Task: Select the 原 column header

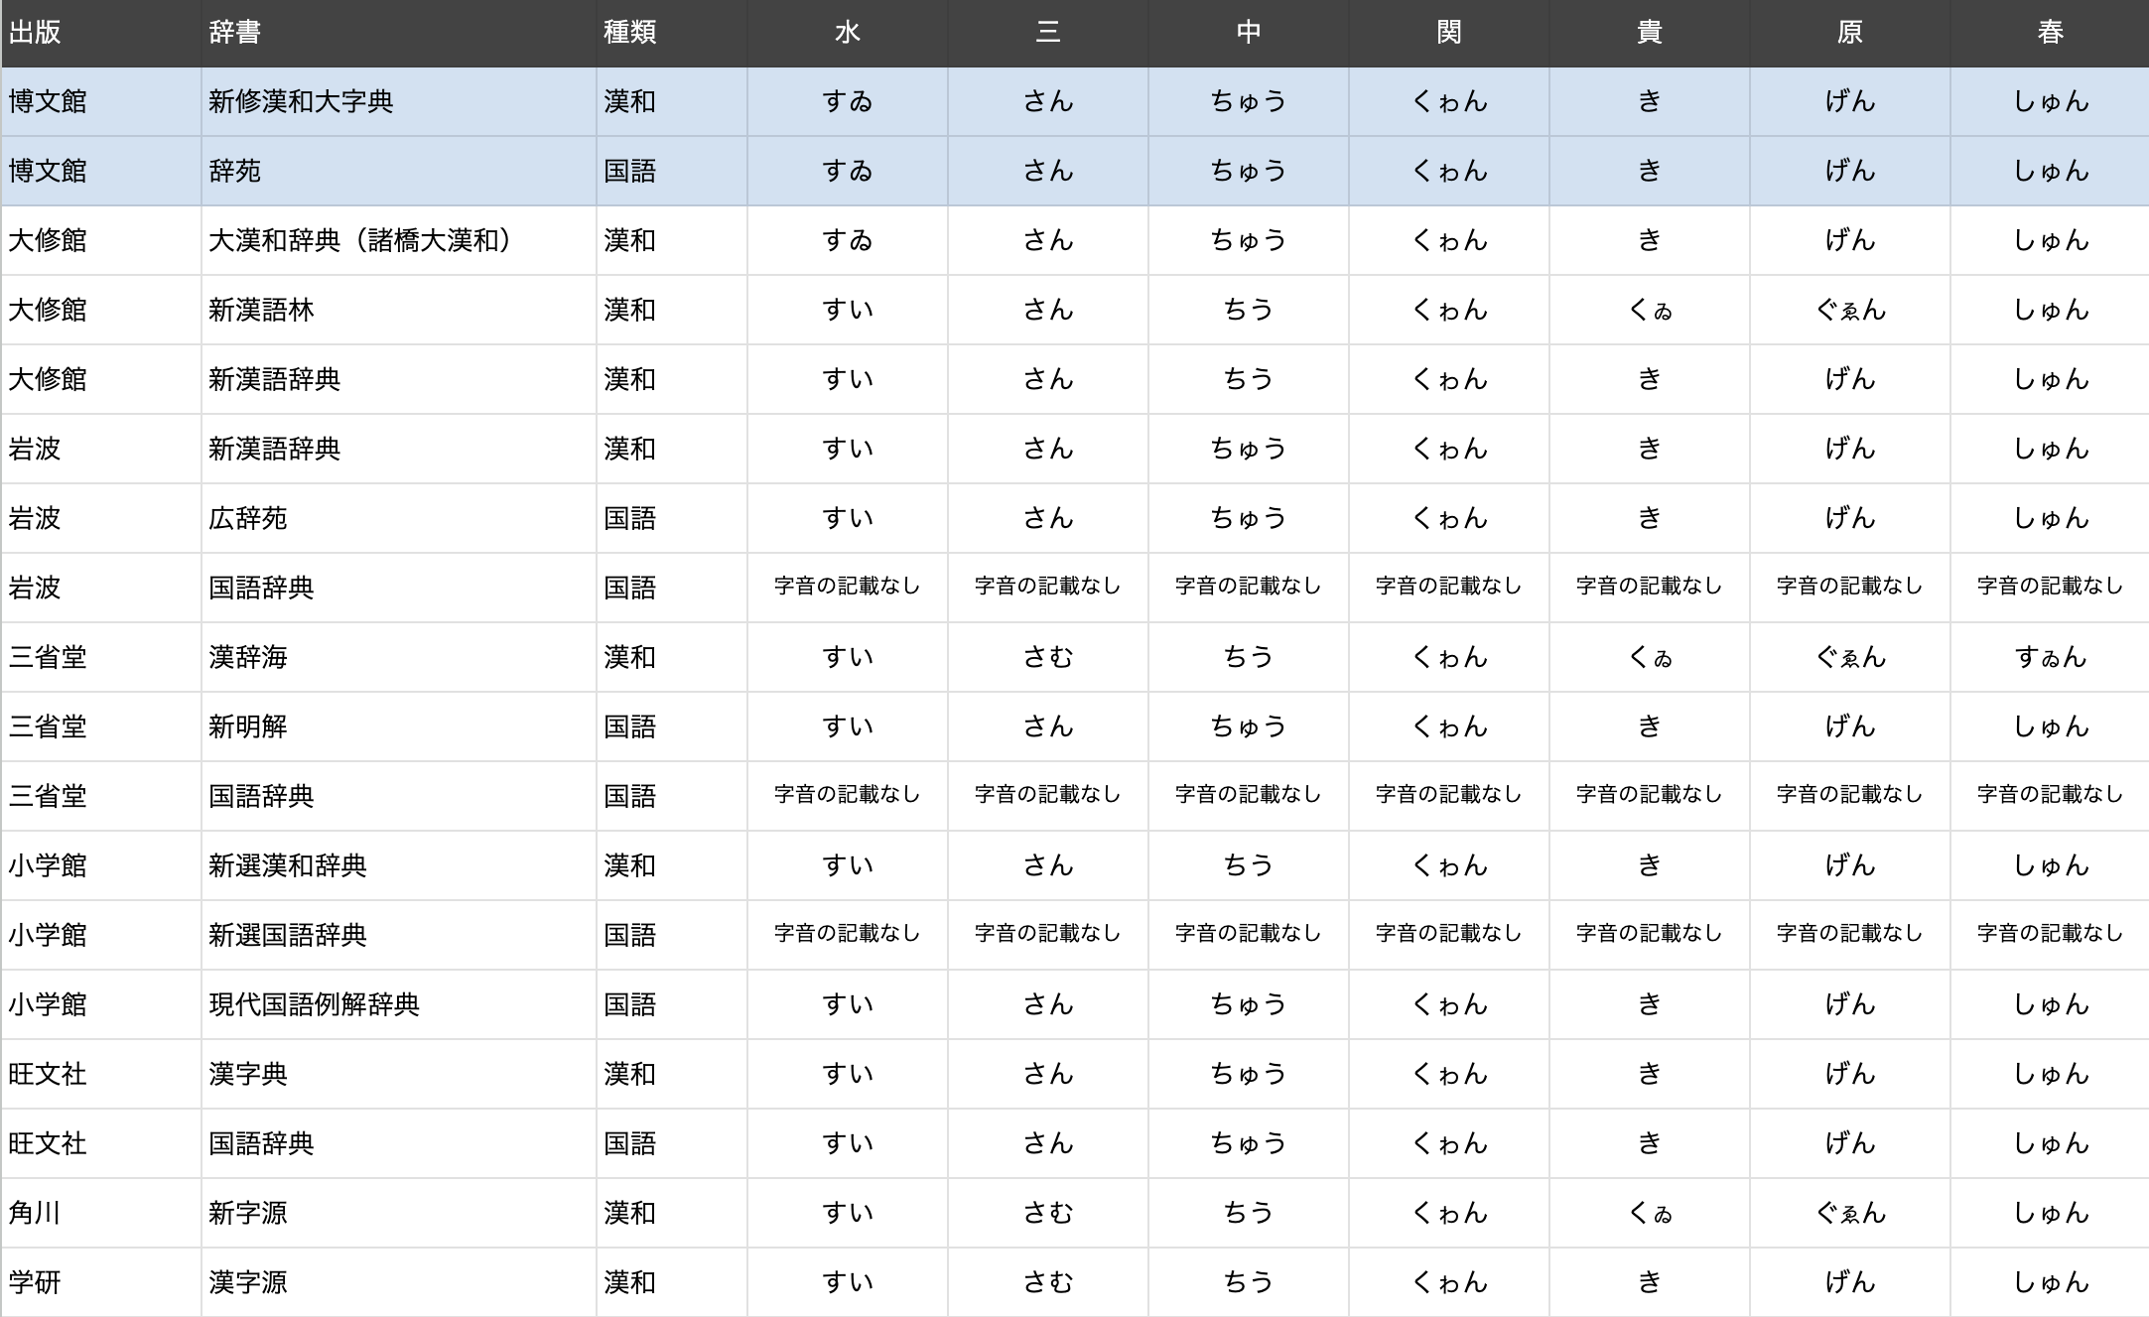Action: pyautogui.click(x=1849, y=33)
